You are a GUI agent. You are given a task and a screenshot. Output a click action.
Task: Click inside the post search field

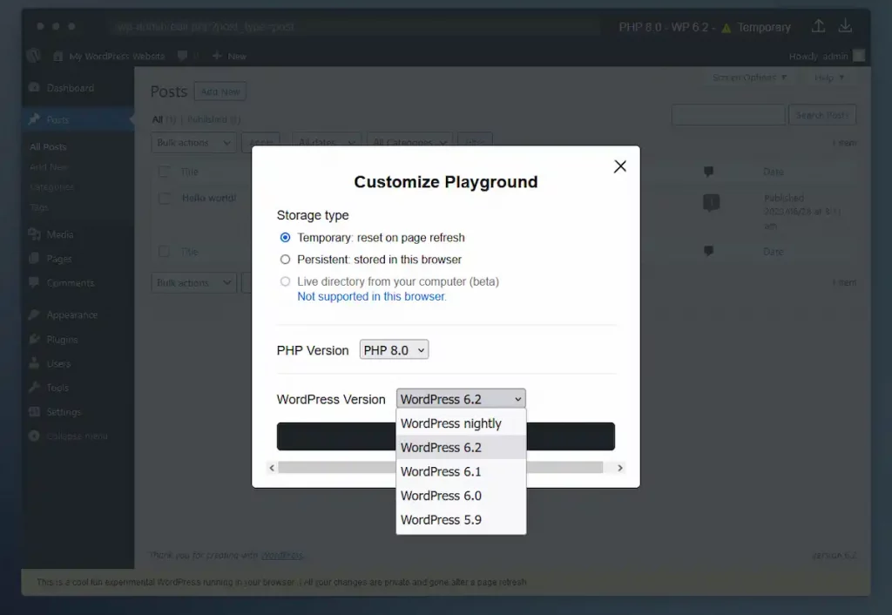pyautogui.click(x=728, y=114)
